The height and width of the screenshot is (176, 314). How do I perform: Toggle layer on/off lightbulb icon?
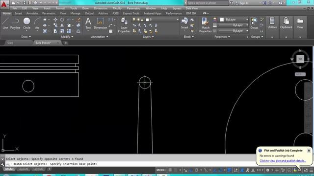[134, 20]
